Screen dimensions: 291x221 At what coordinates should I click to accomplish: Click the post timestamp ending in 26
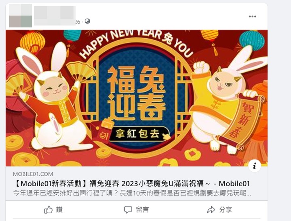pyautogui.click(x=78, y=22)
